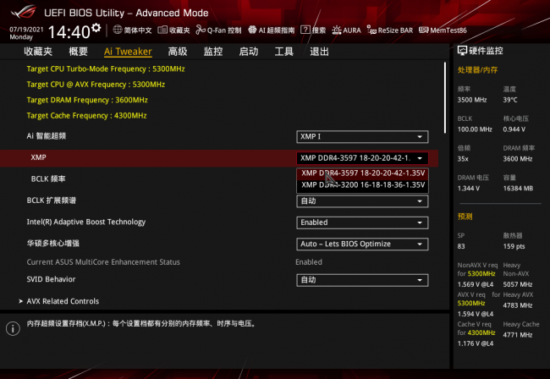This screenshot has width=550, height=379.
Task: Click Target CPU @ AVX Frequency text
Action: 96,85
